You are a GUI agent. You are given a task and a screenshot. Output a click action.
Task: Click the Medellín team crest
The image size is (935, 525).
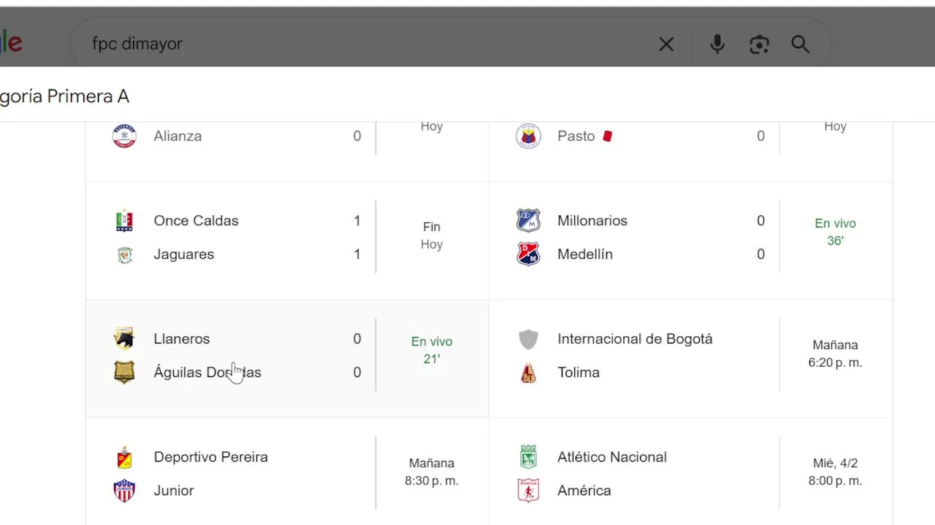528,254
